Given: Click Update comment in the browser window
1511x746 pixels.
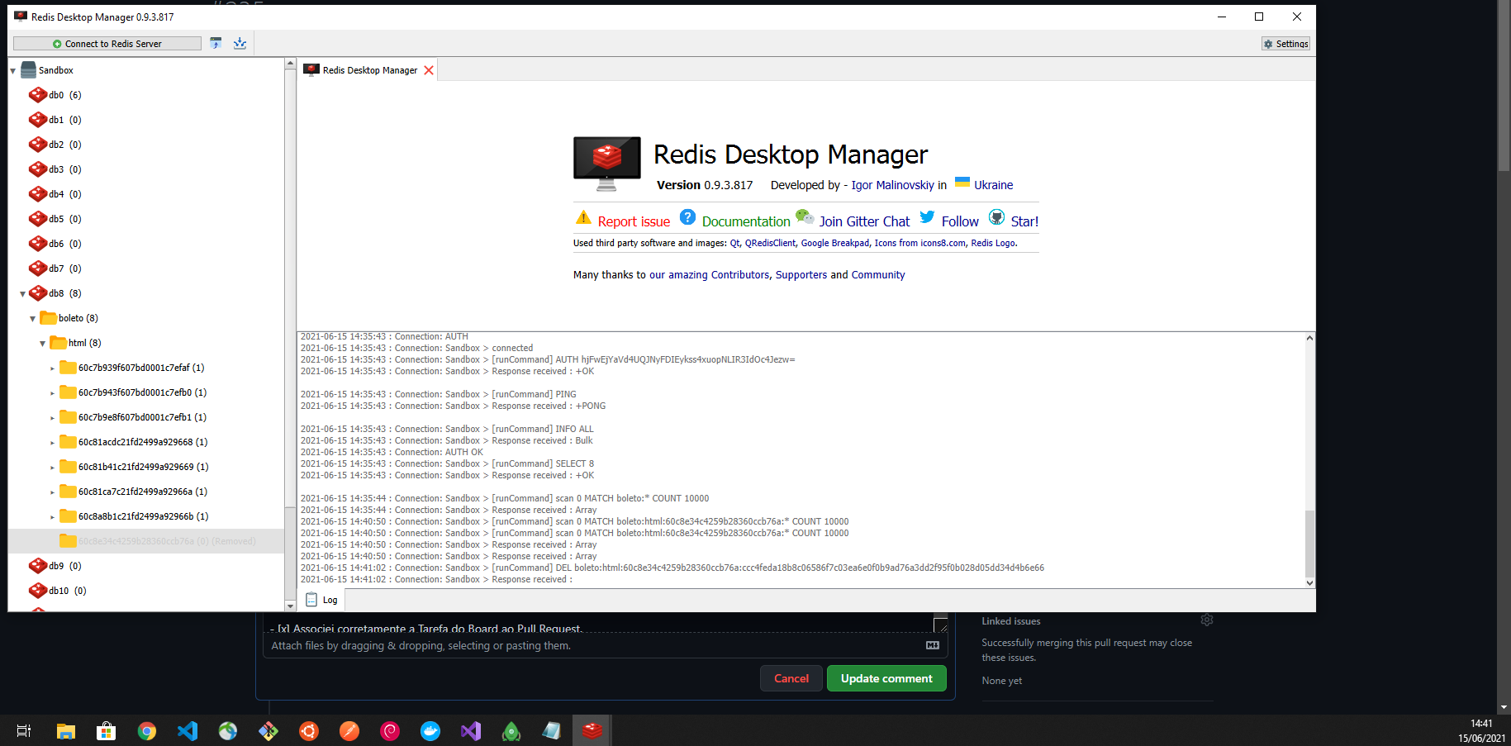Looking at the screenshot, I should [886, 678].
